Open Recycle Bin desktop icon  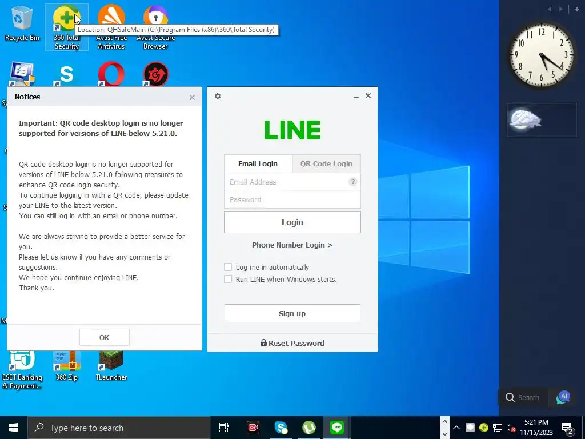click(22, 23)
